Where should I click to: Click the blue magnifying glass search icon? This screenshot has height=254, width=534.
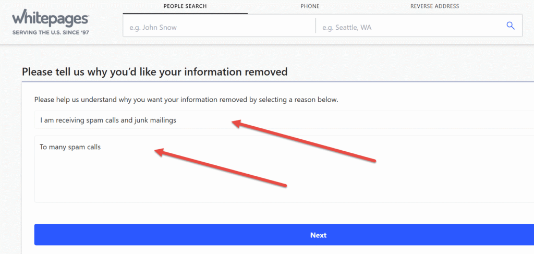510,26
